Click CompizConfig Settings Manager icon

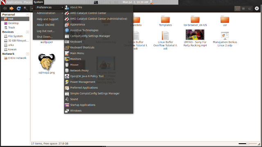coord(67,36)
